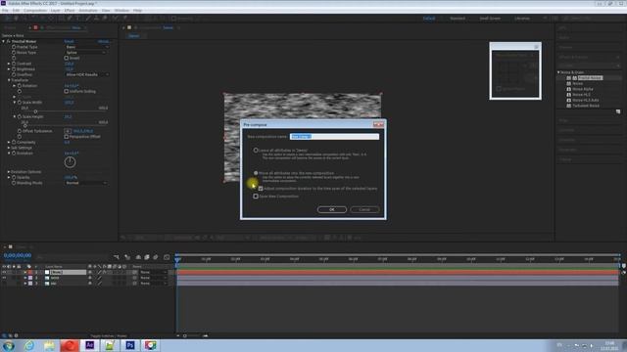Toggle Complexity stopwatch icon

(14, 143)
